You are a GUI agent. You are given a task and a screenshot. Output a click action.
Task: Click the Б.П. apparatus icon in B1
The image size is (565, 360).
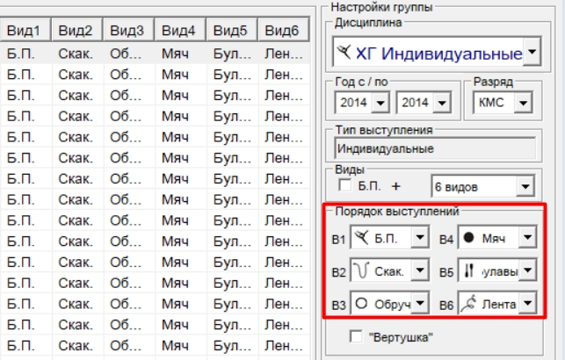coord(359,237)
